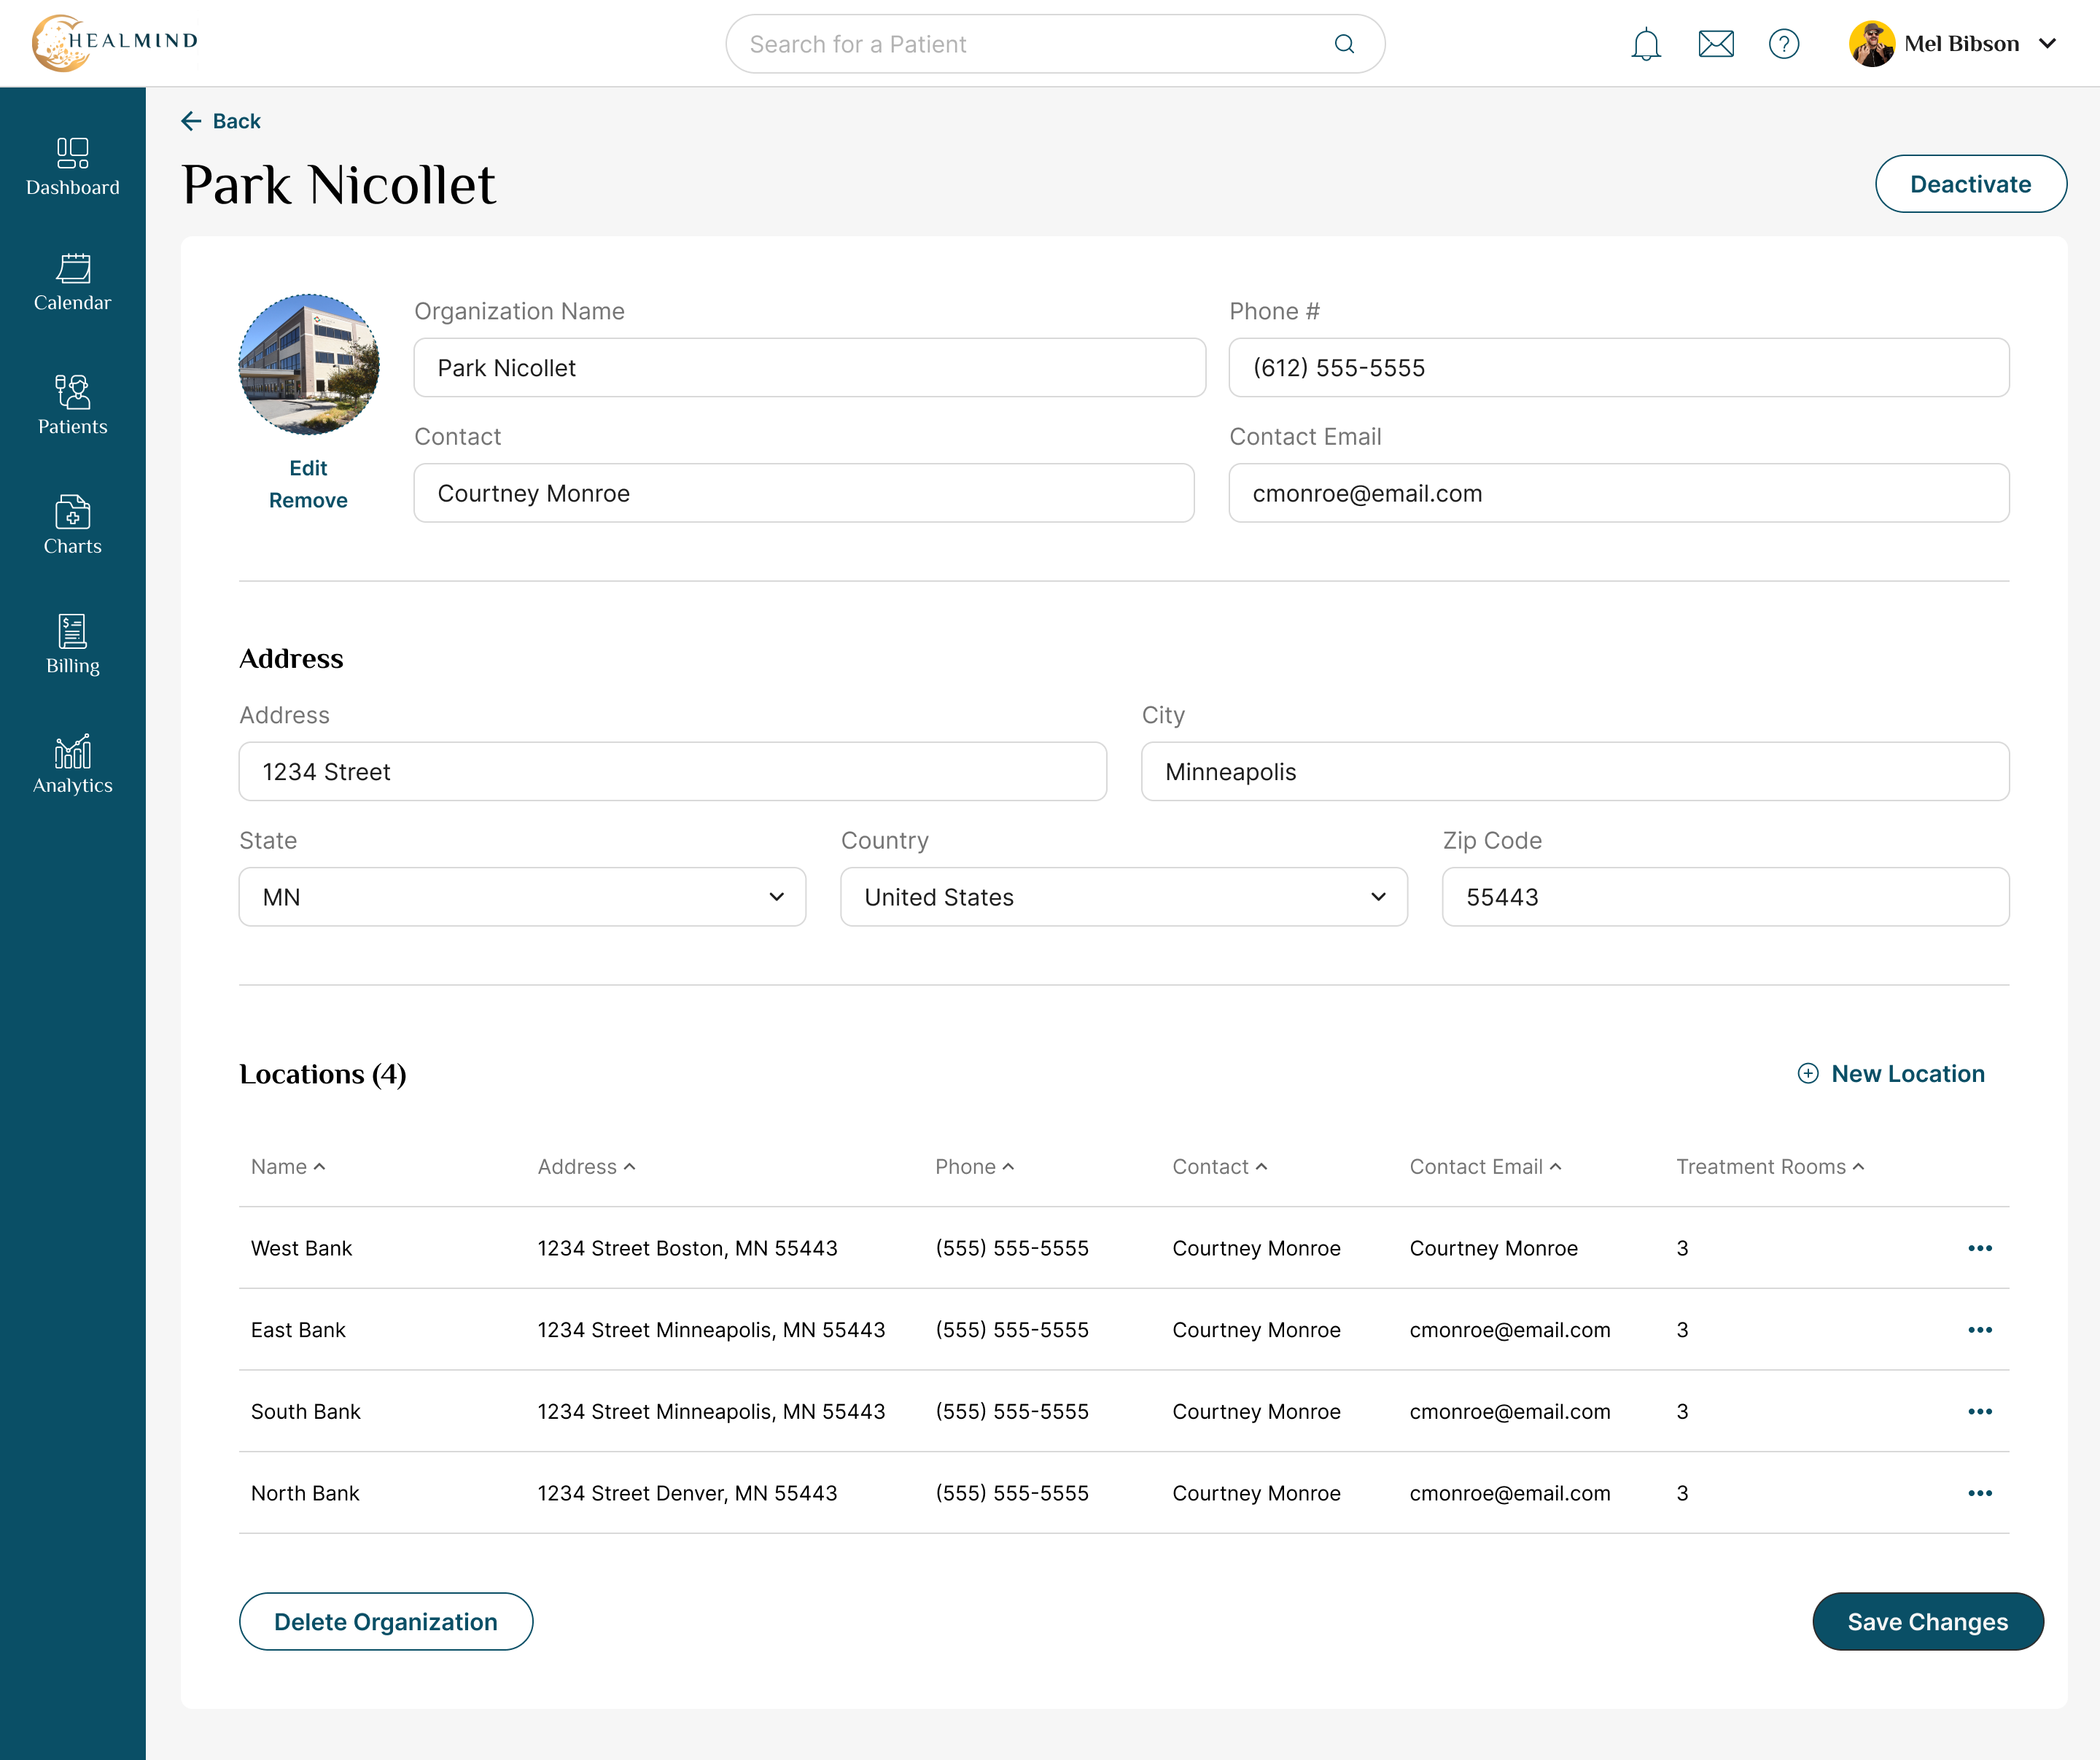Go to Analytics in the sidebar
The width and height of the screenshot is (2100, 1760).
click(73, 764)
